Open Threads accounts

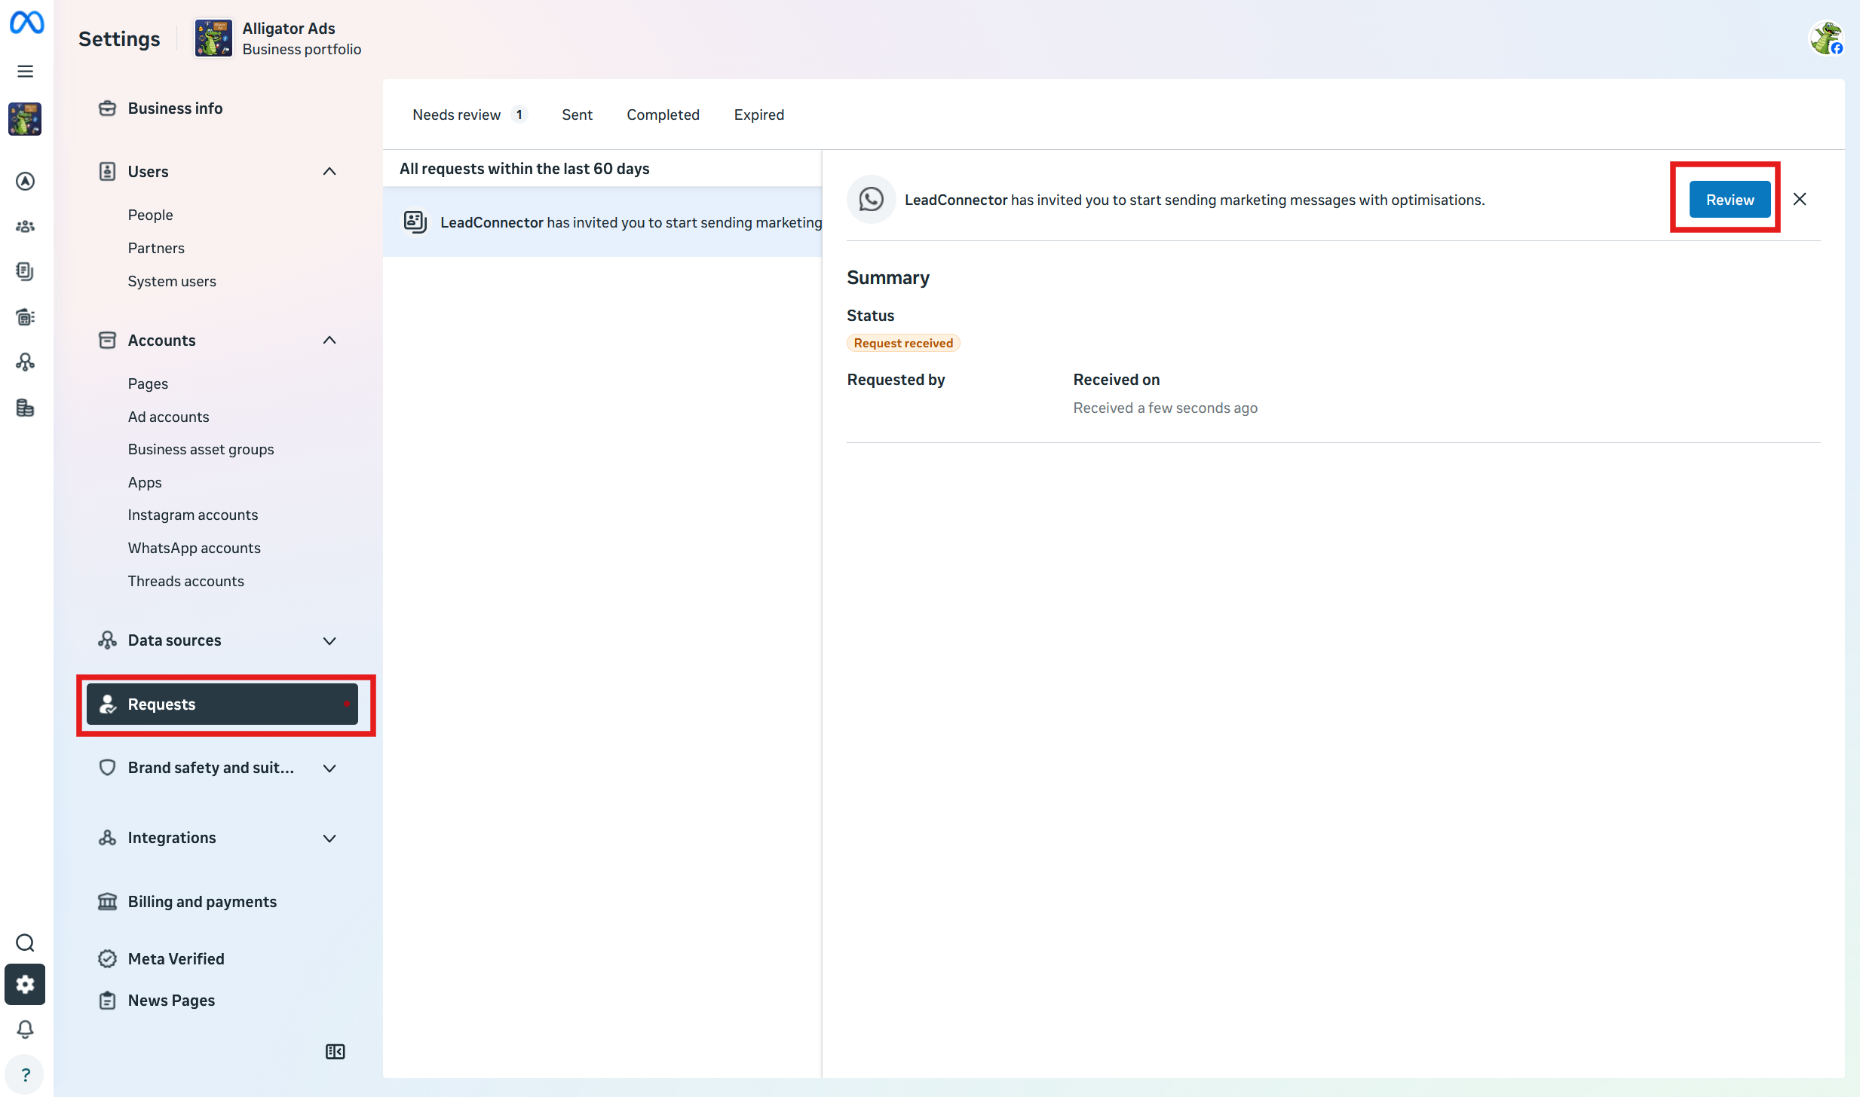coord(185,582)
